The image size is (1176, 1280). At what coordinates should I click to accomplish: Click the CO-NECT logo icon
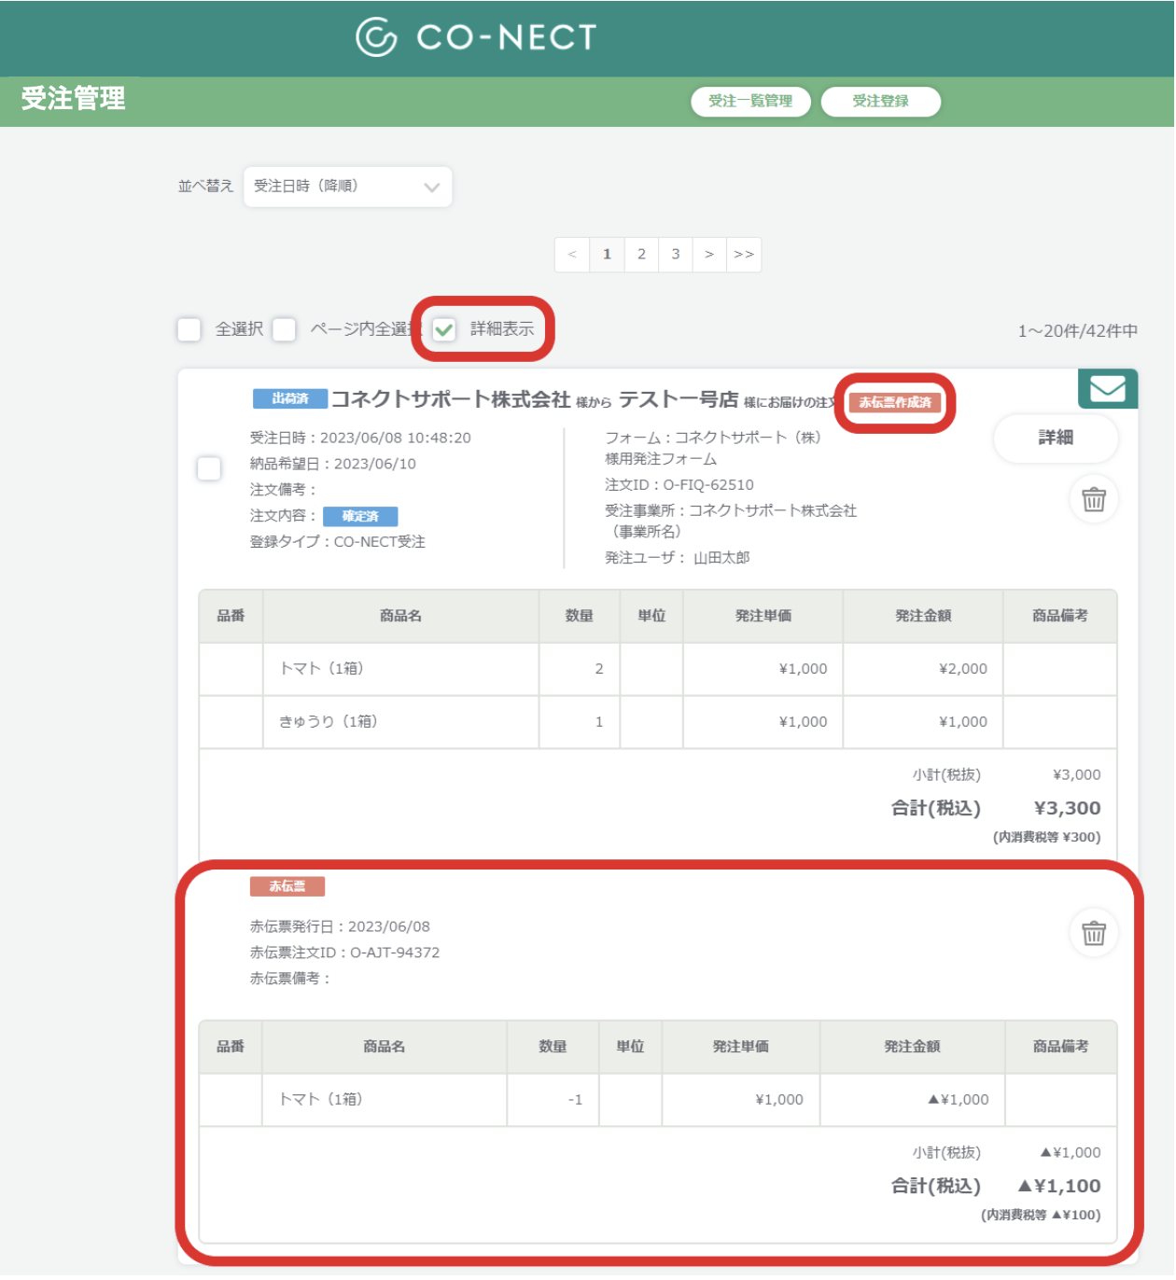377,37
